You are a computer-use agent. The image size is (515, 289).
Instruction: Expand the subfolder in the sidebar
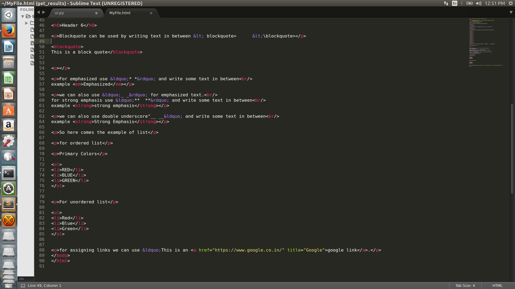point(26,23)
